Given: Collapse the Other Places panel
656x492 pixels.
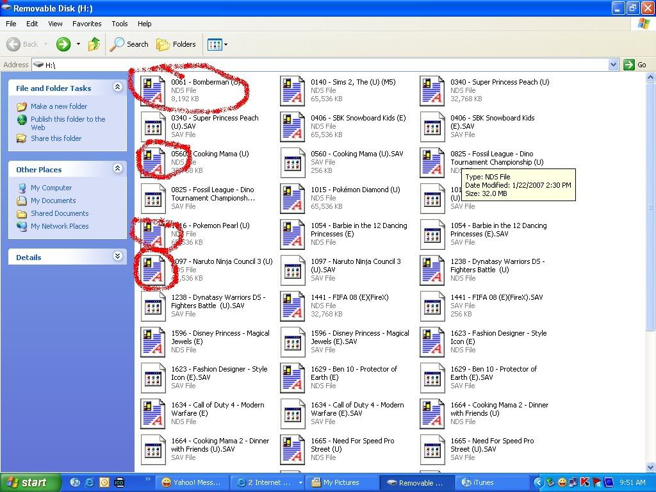Looking at the screenshot, I should 118,168.
